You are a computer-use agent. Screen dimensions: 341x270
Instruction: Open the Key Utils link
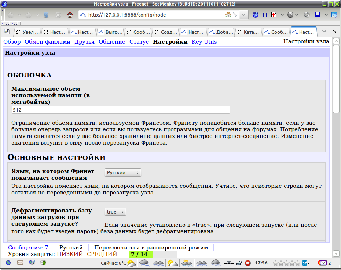click(205, 42)
